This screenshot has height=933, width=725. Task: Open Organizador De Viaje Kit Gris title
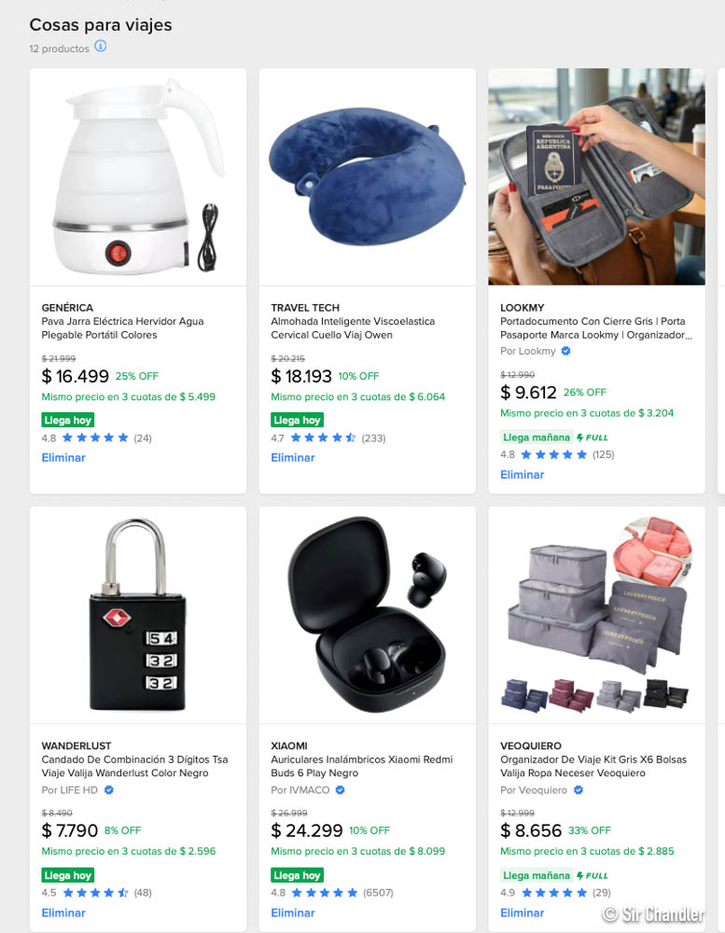point(593,766)
